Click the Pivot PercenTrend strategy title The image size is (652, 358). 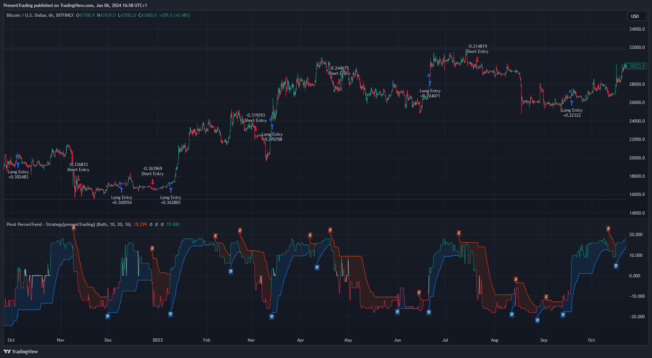click(69, 224)
